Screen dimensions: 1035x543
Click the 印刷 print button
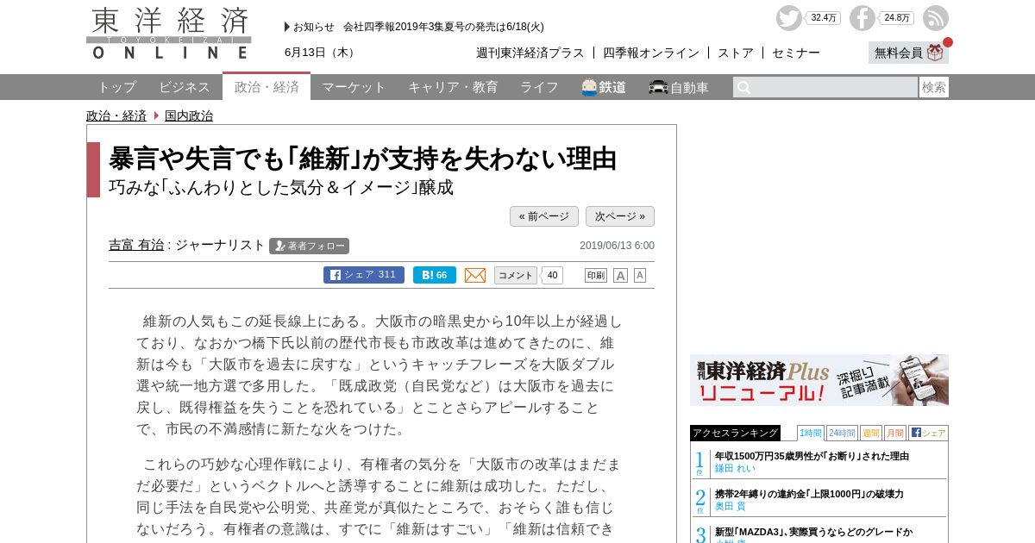(x=596, y=275)
